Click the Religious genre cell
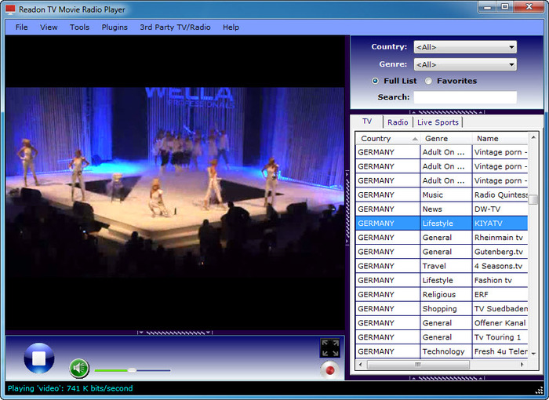Image resolution: width=549 pixels, height=400 pixels. click(445, 294)
